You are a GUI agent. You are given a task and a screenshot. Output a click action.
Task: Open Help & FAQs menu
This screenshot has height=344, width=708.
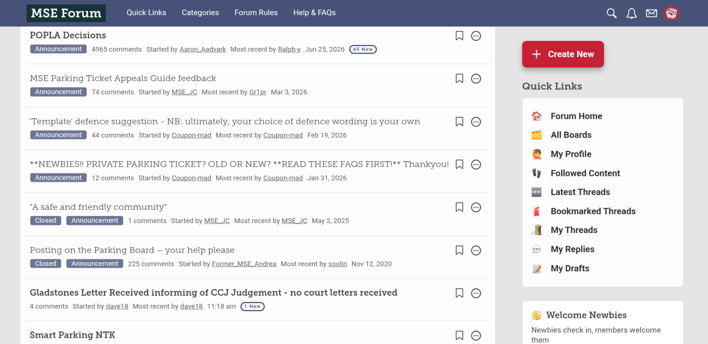pos(315,13)
